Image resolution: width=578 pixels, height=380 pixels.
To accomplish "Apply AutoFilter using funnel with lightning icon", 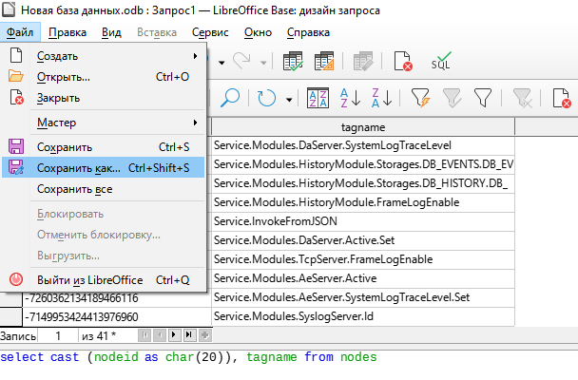I will point(420,99).
